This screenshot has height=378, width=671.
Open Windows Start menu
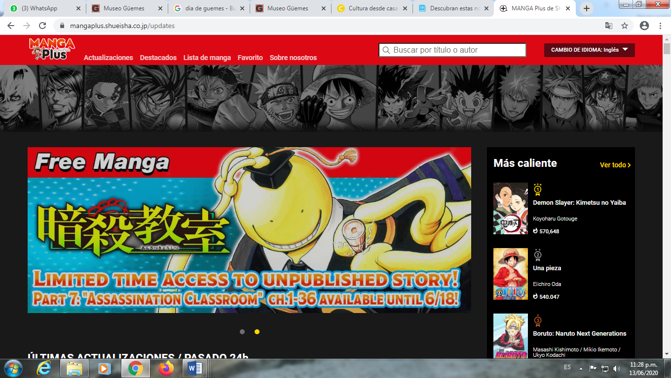point(13,368)
